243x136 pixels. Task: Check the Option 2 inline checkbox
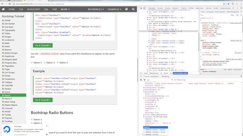click(45, 62)
